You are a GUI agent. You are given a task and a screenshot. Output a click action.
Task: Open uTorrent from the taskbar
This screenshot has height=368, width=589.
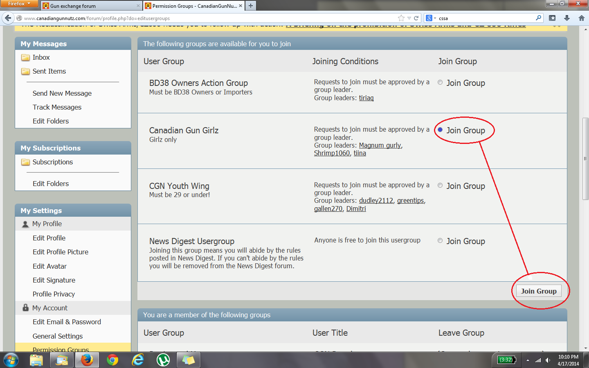coord(163,360)
